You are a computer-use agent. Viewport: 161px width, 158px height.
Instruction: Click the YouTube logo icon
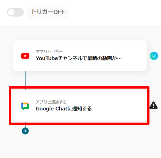[x=25, y=56]
